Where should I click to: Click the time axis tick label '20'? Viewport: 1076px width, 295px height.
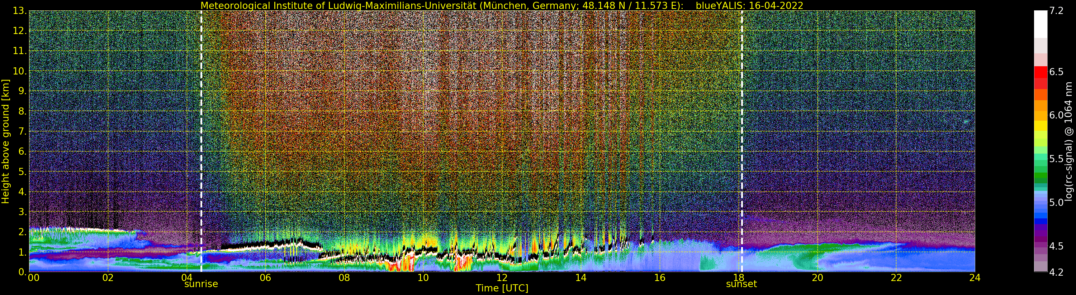817,277
